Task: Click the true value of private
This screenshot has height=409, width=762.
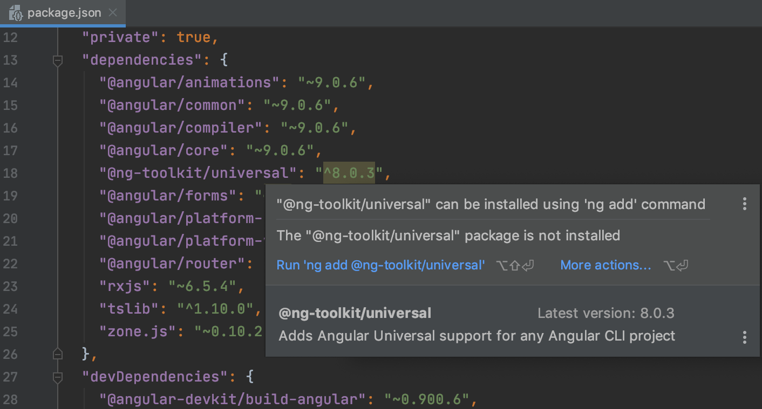Action: click(194, 37)
